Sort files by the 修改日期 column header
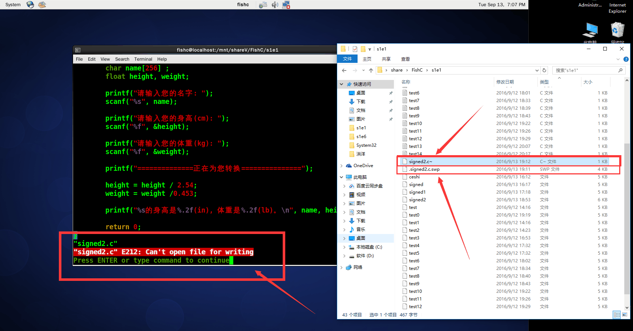Image resolution: width=633 pixels, height=331 pixels. tap(505, 82)
